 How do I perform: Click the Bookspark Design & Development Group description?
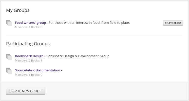click(78, 56)
